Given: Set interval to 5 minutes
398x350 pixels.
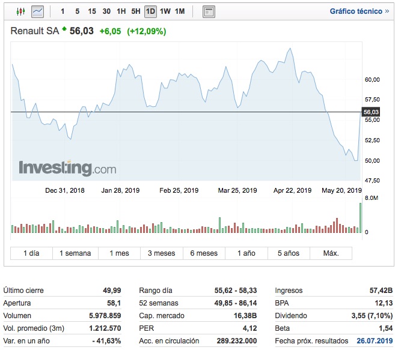Looking at the screenshot, I should [x=77, y=11].
